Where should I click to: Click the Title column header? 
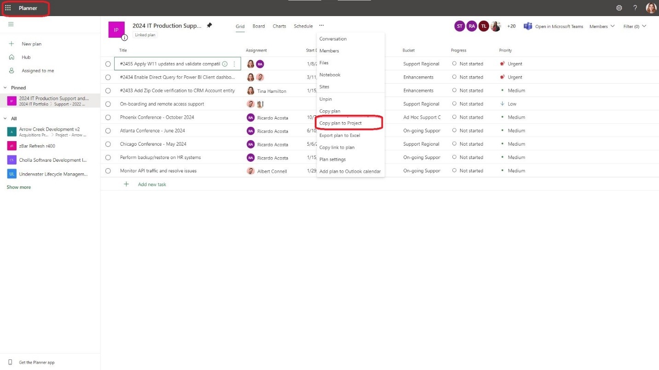(123, 51)
